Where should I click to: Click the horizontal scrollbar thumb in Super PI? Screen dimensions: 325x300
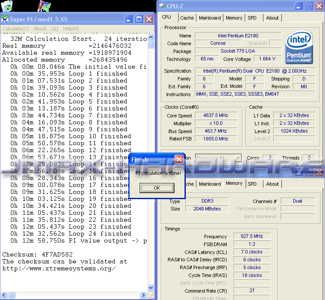(x=11, y=295)
